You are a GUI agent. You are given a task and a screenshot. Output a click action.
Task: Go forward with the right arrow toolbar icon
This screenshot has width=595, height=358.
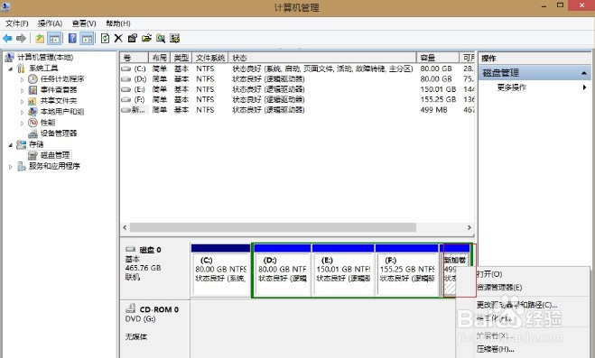tap(22, 38)
